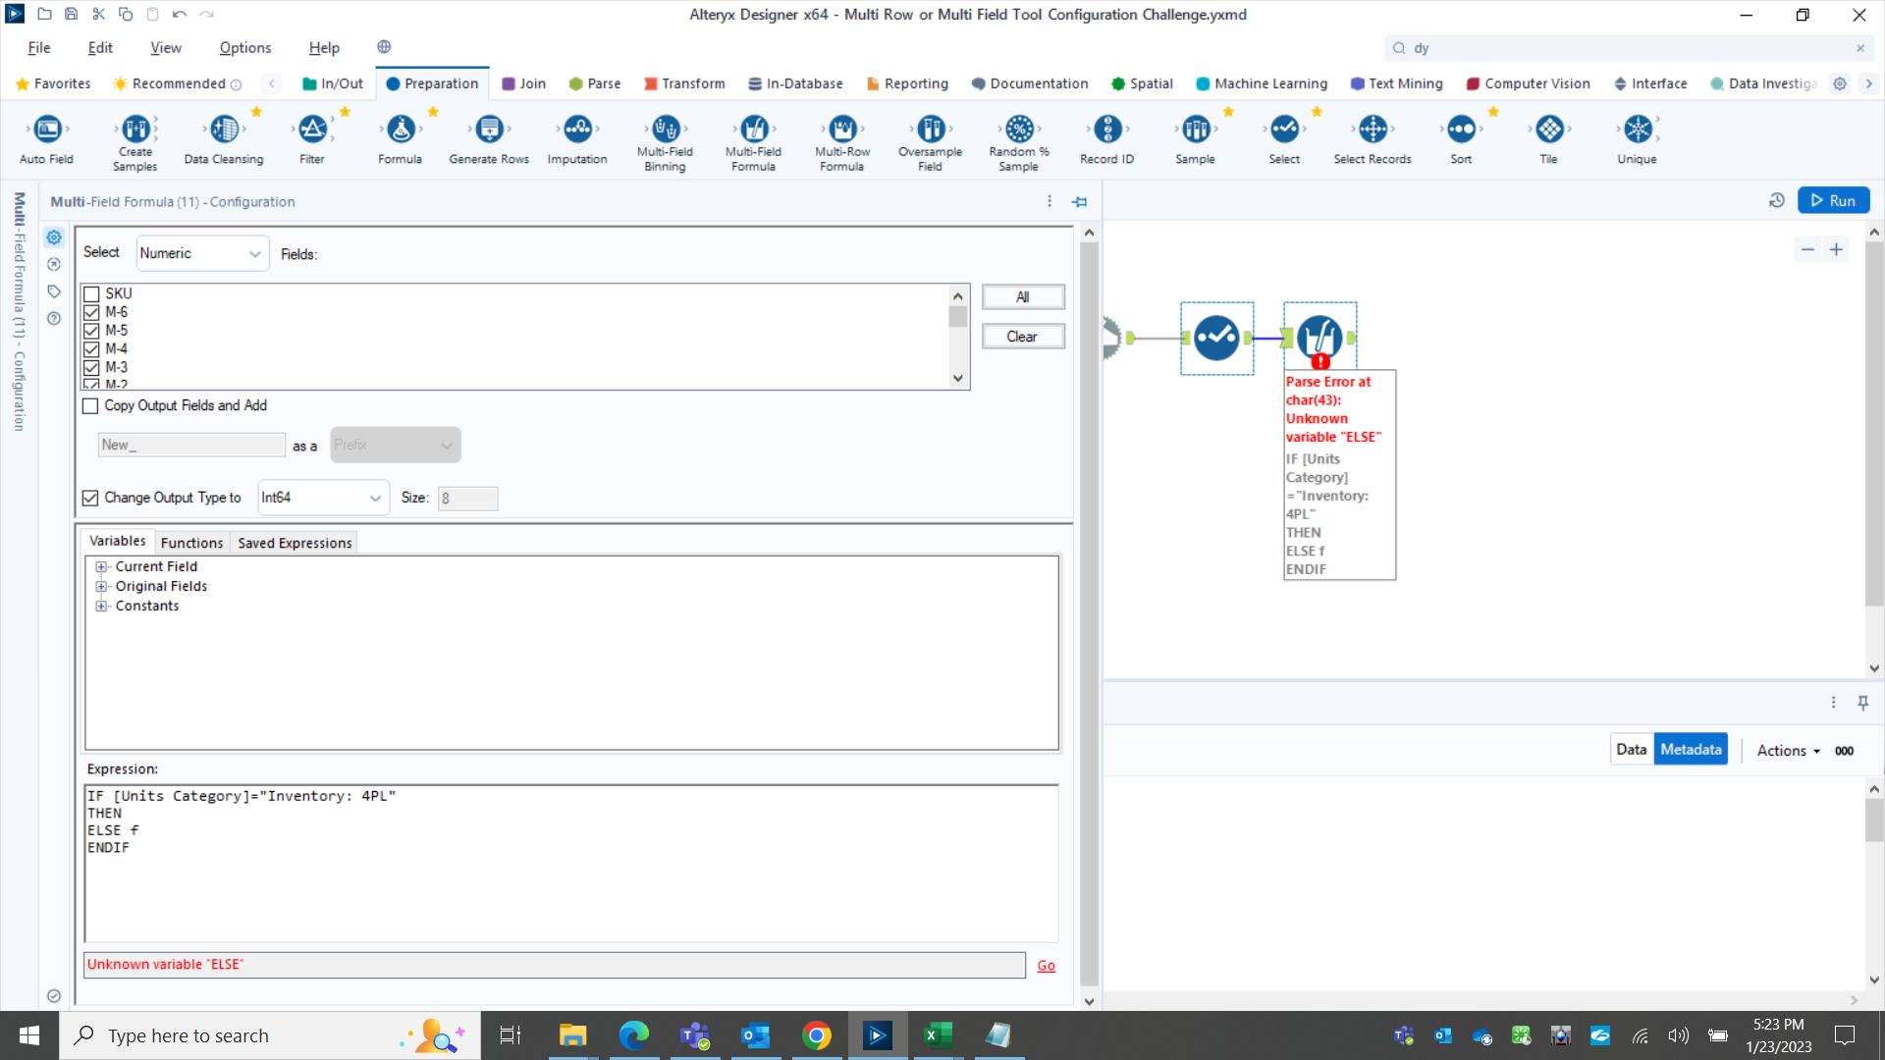Click the Go error link
This screenshot has height=1060, width=1885.
(x=1045, y=965)
